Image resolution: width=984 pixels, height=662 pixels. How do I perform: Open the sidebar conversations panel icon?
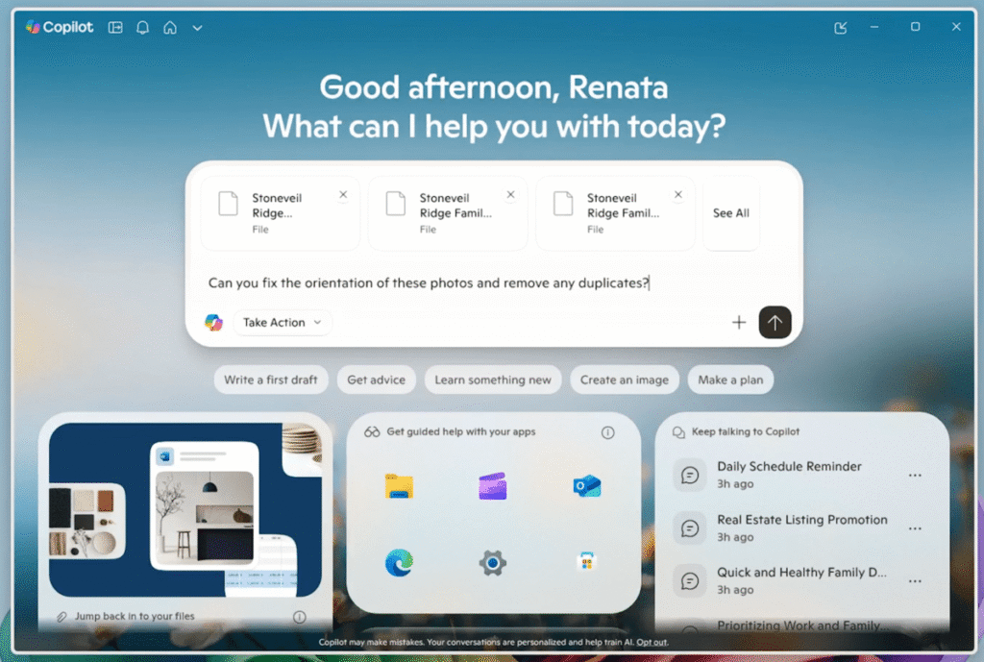(x=114, y=27)
